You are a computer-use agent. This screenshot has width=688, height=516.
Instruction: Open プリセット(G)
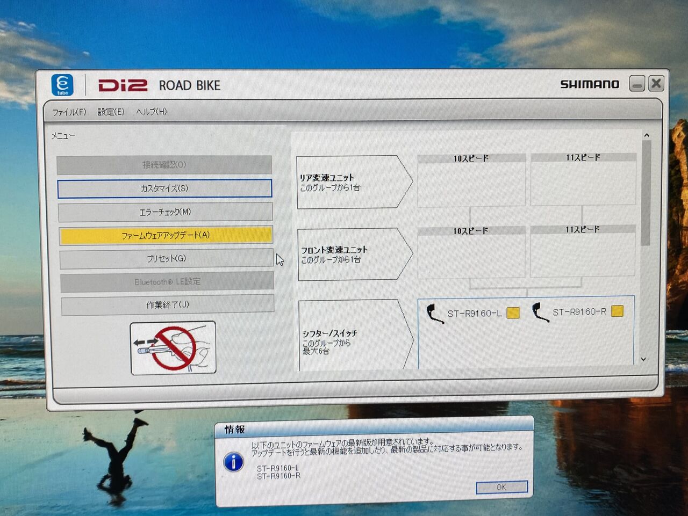point(167,258)
